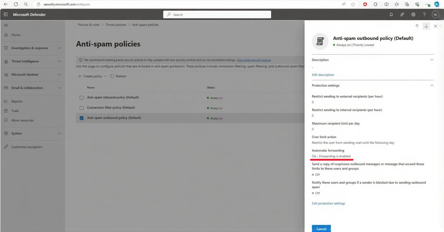The image size is (444, 232).
Task: Check the Connection filter policy checkbox
Action: 82,108
